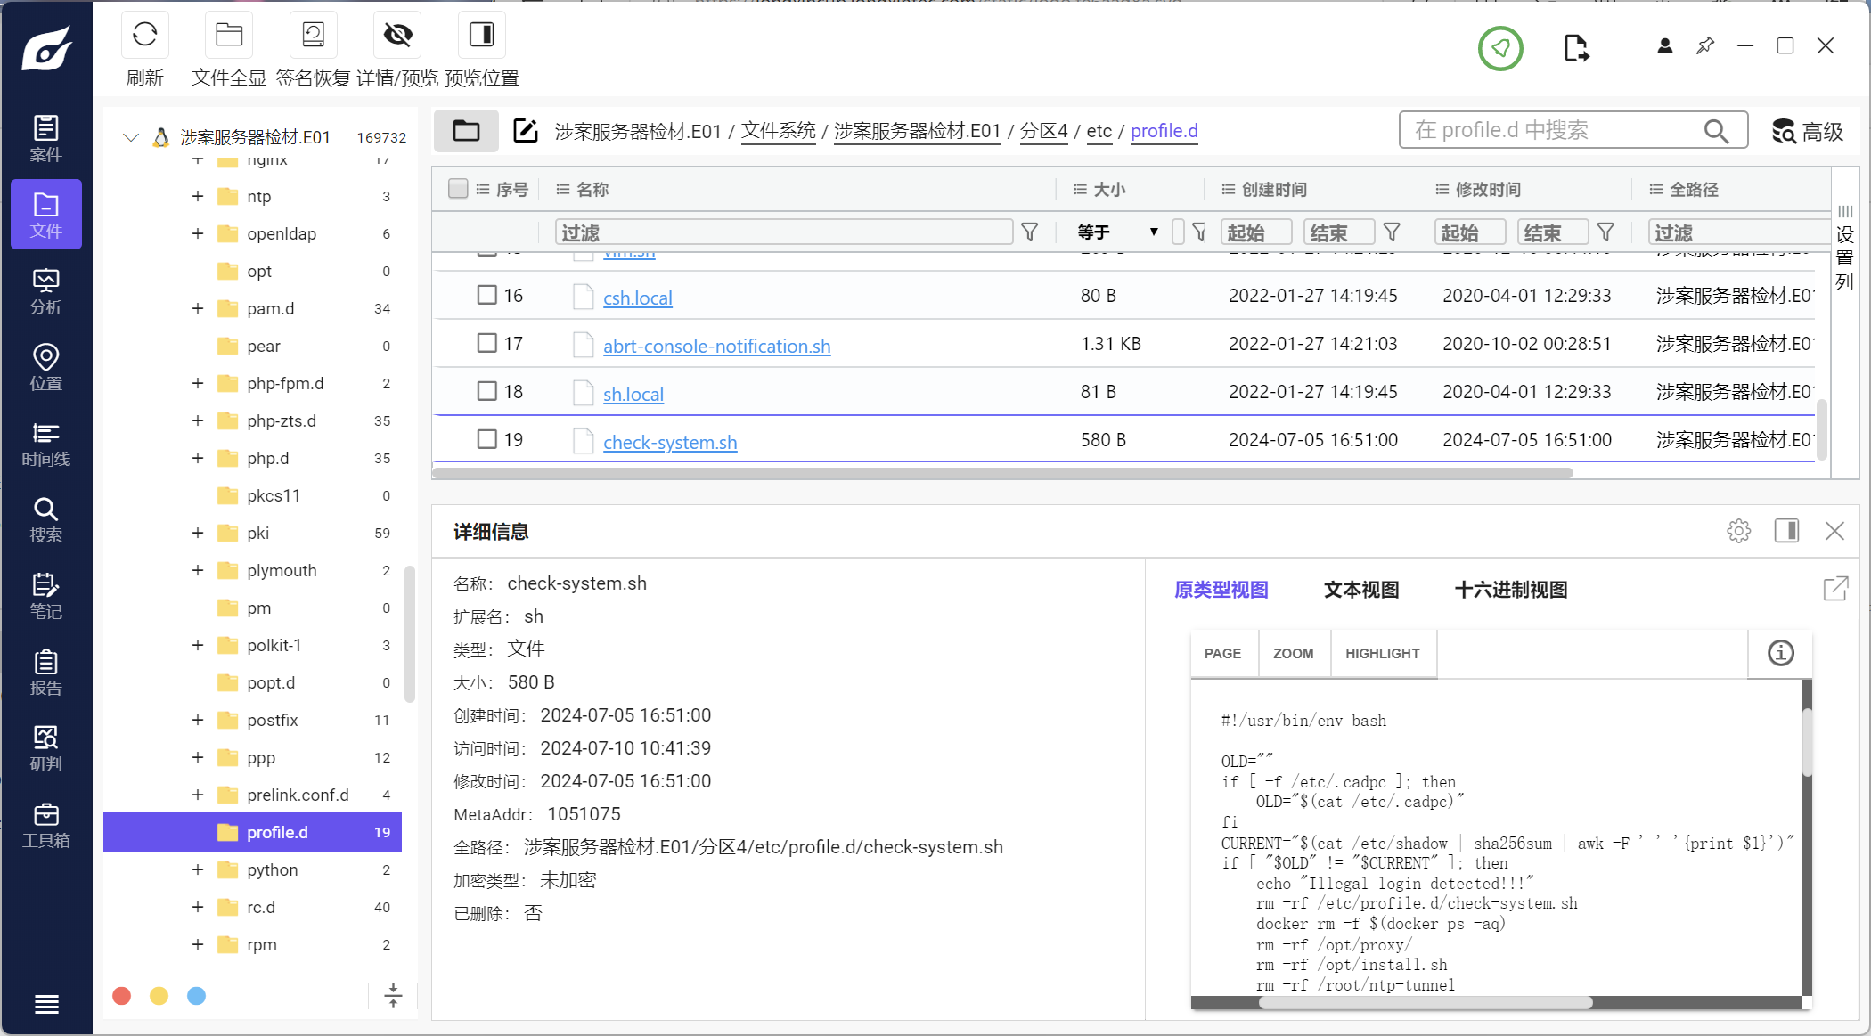Open the 笔记 notes sidebar section
The image size is (1871, 1036).
tap(46, 596)
